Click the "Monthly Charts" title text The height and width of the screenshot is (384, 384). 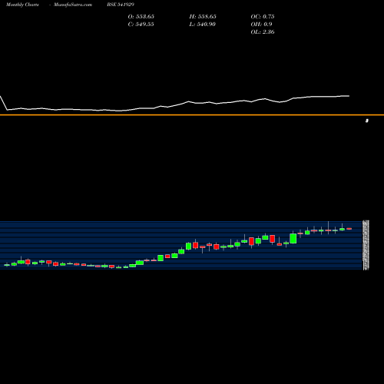tap(22, 5)
